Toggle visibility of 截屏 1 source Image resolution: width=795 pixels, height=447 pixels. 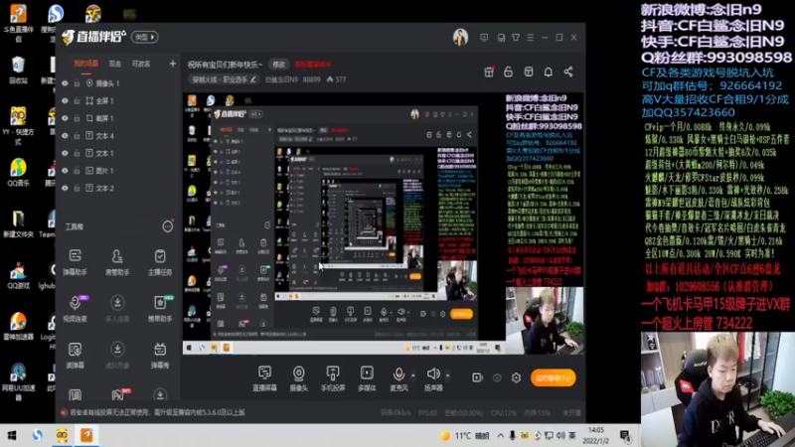[x=65, y=118]
